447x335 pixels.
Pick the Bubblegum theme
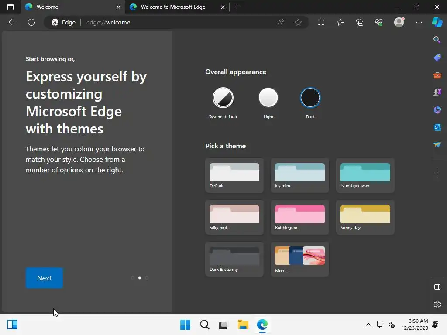(x=299, y=217)
